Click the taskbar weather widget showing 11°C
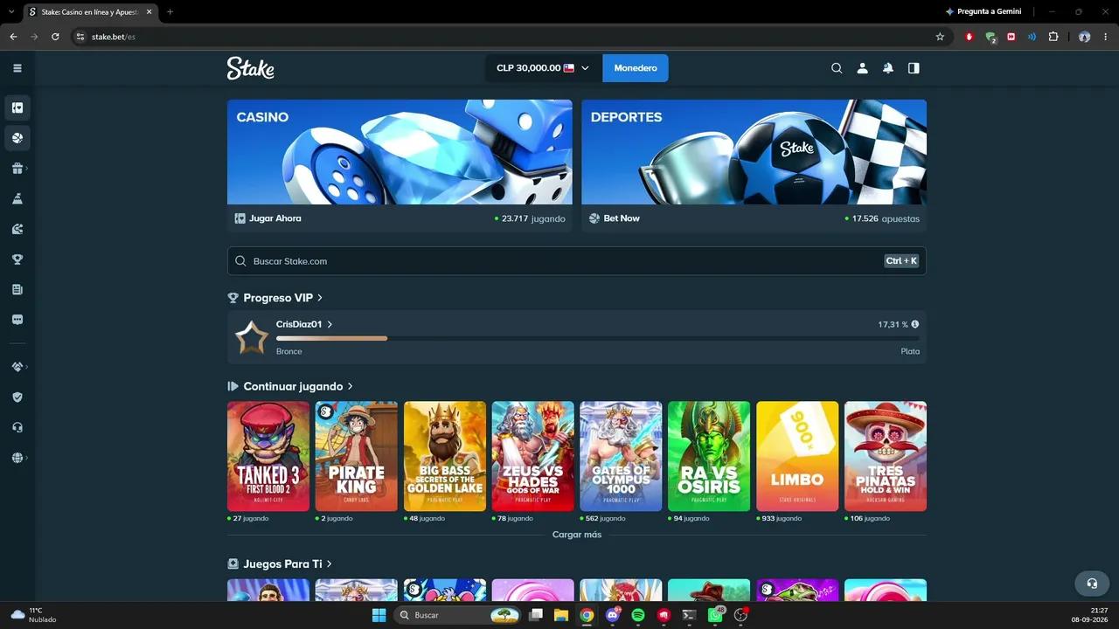 coord(33,615)
